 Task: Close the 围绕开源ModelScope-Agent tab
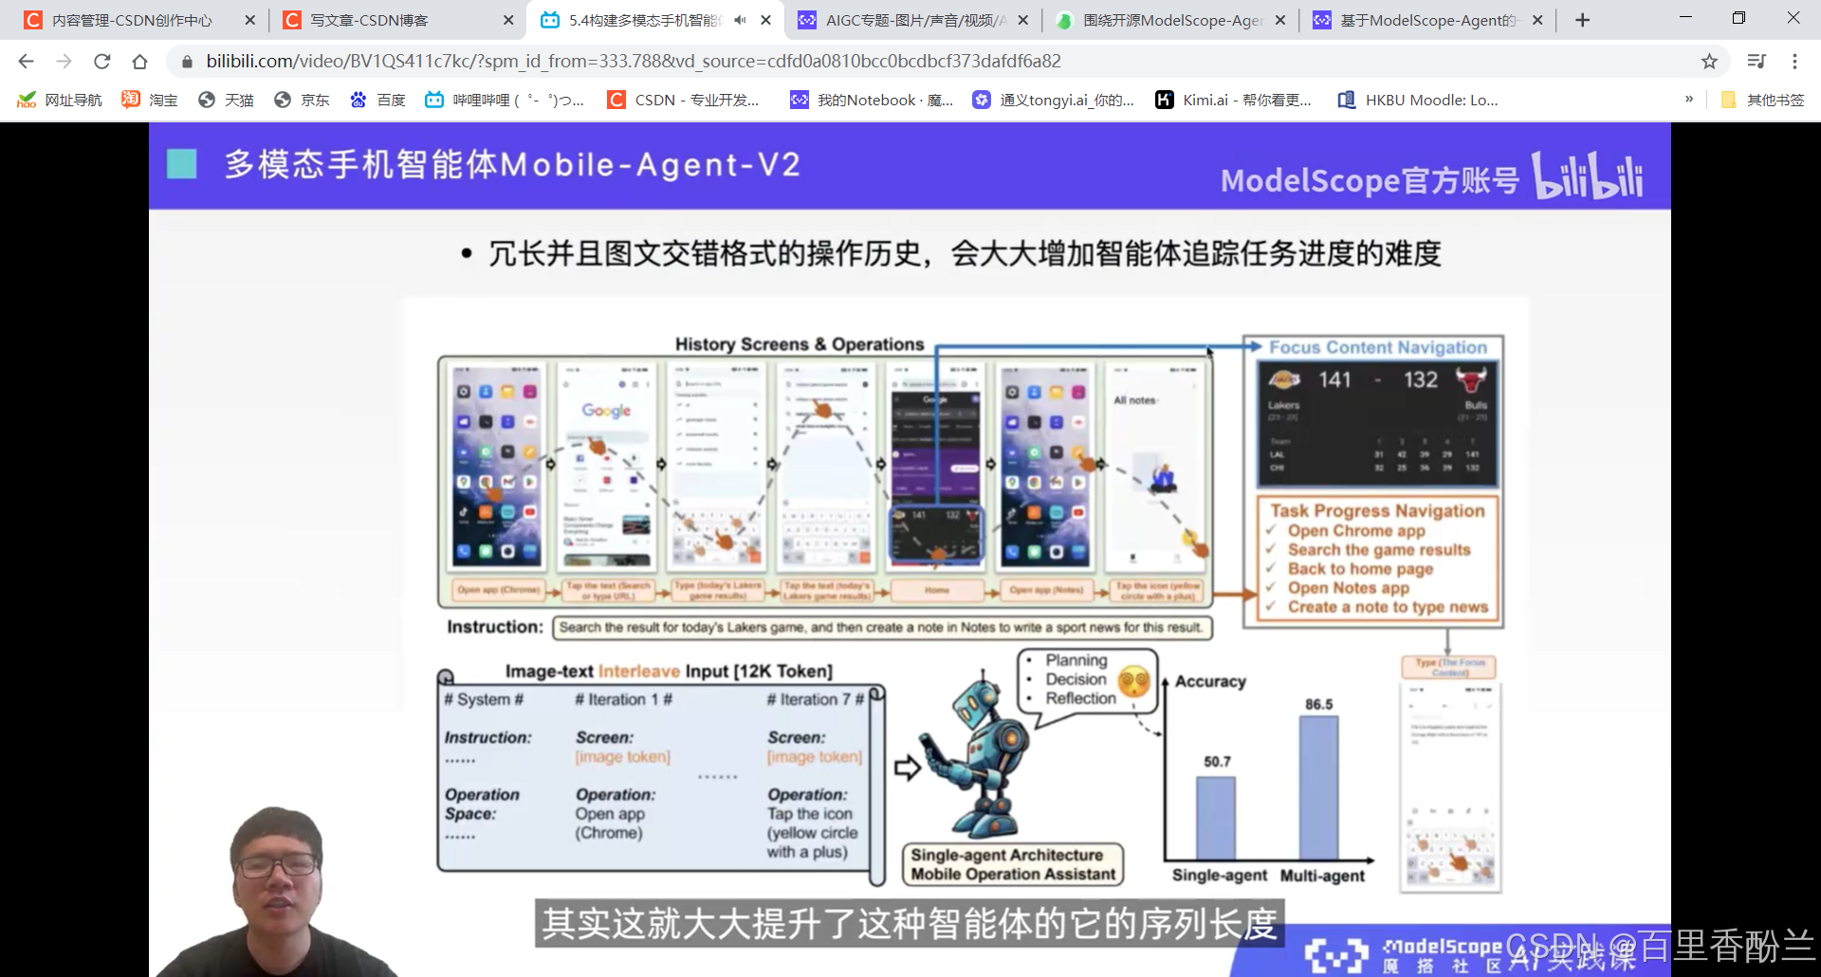coord(1280,20)
